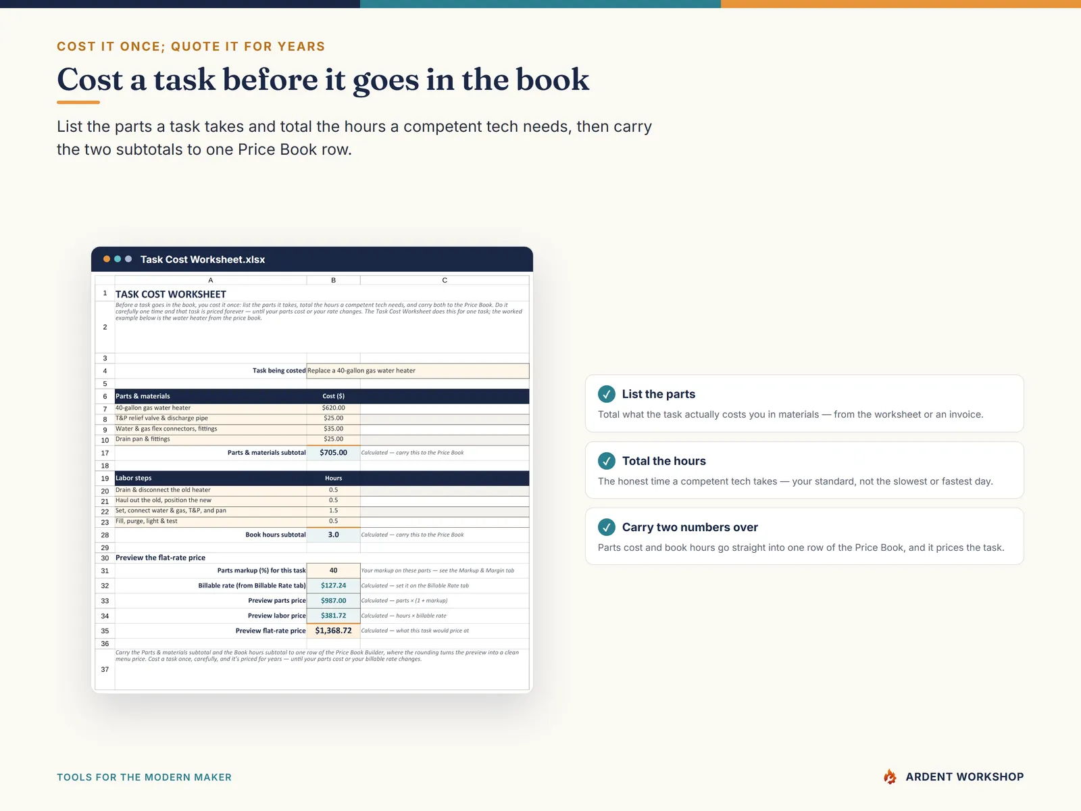Click the 'TOOLS FOR THE MODERN MAKER' footer text
The height and width of the screenshot is (811, 1081).
pyautogui.click(x=144, y=777)
